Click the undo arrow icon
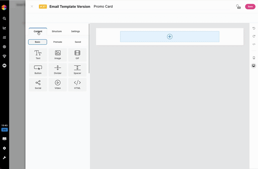The height and width of the screenshot is (169, 258). (254, 28)
